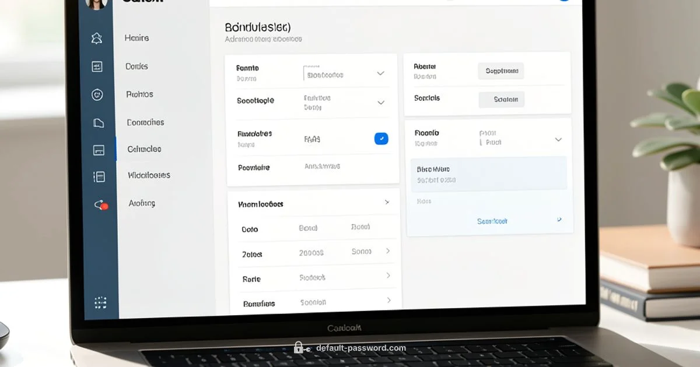Open the list panel icon in the sidebar

[99, 176]
